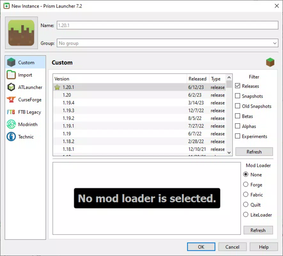Image resolution: width=283 pixels, height=256 pixels.
Task: Select version 1.19 row
Action: (x=139, y=134)
